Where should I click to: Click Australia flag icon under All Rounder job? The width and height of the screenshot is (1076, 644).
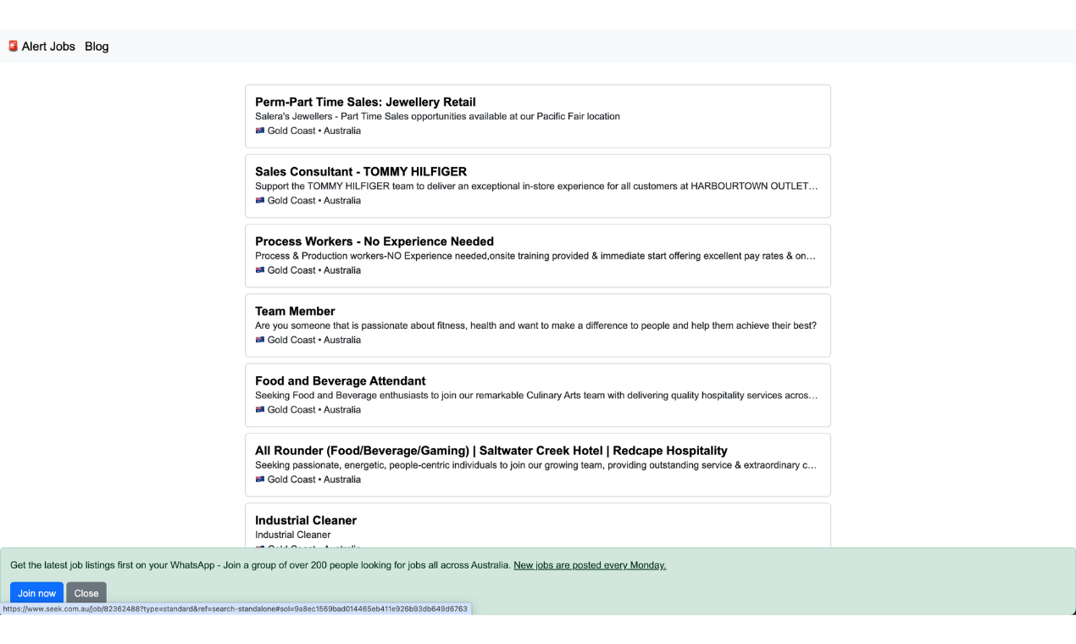pyautogui.click(x=260, y=480)
